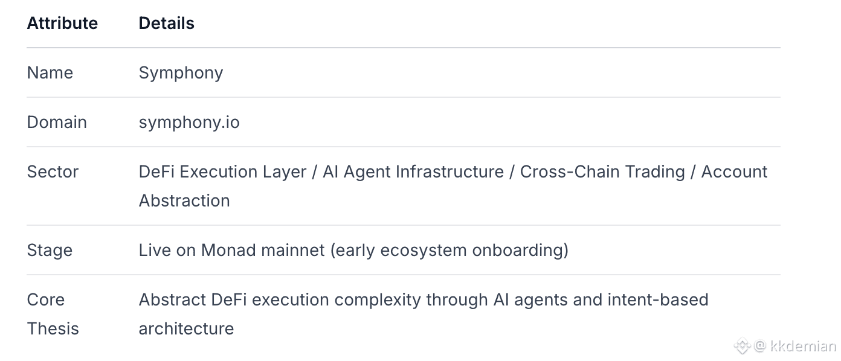
Task: Select the Domain row label
Action: click(x=57, y=122)
